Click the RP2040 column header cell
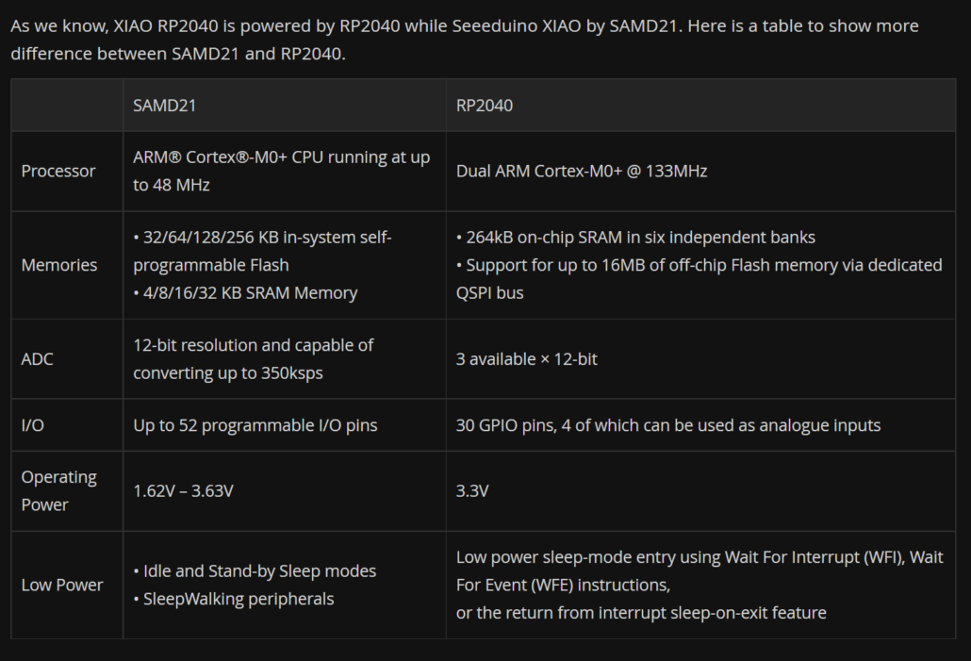Screen dimensions: 971x661 pos(485,106)
